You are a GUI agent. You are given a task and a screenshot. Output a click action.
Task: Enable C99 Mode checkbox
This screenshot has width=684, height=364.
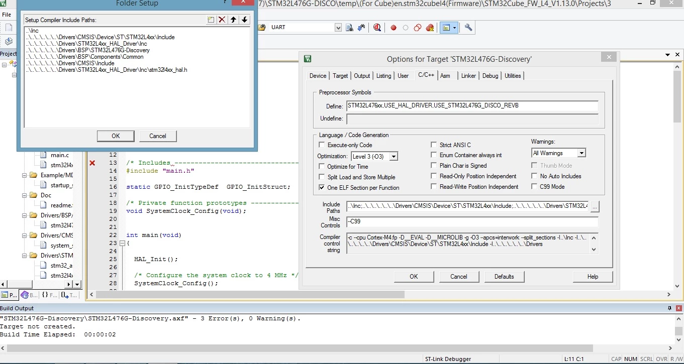[x=535, y=187]
